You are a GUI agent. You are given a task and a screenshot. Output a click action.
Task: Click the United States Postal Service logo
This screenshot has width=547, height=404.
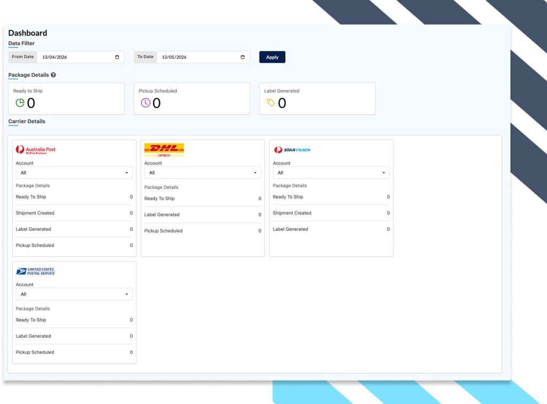(36, 271)
